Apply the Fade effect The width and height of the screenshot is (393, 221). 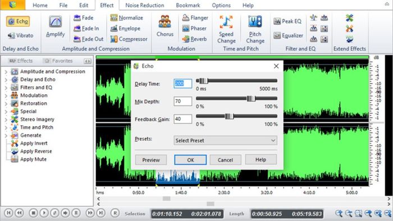[84, 18]
